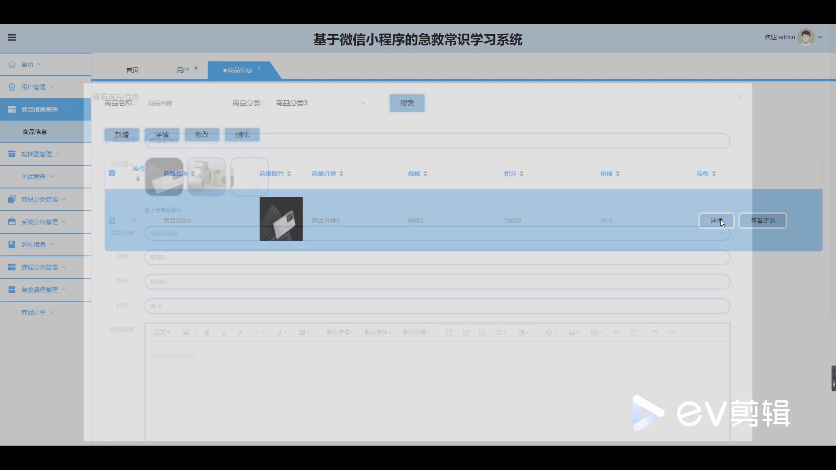This screenshot has width=836, height=470.
Task: Click the 搜索 button
Action: click(x=407, y=103)
